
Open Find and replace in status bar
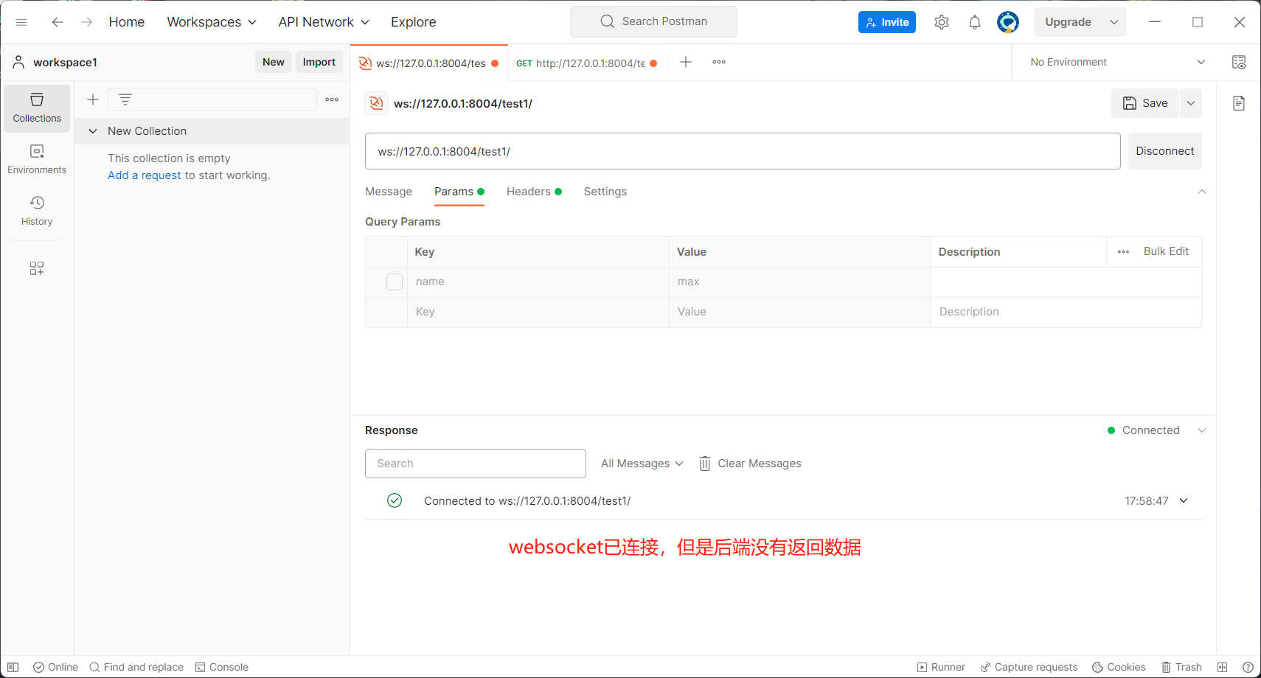136,667
